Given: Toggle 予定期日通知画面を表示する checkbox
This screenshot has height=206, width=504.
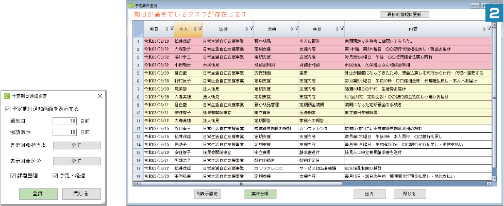Looking at the screenshot, I should [6, 109].
